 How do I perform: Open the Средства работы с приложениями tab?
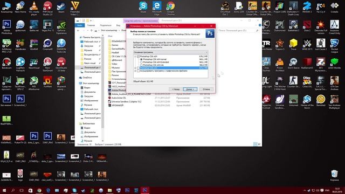point(141,20)
